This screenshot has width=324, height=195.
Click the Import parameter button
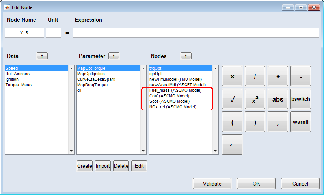point(102,166)
